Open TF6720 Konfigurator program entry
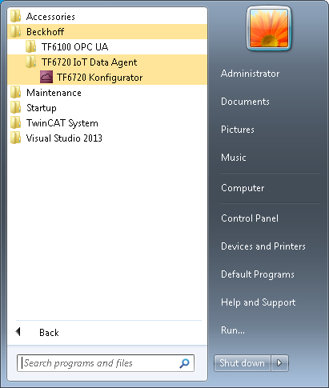329x388 pixels. [x=99, y=78]
